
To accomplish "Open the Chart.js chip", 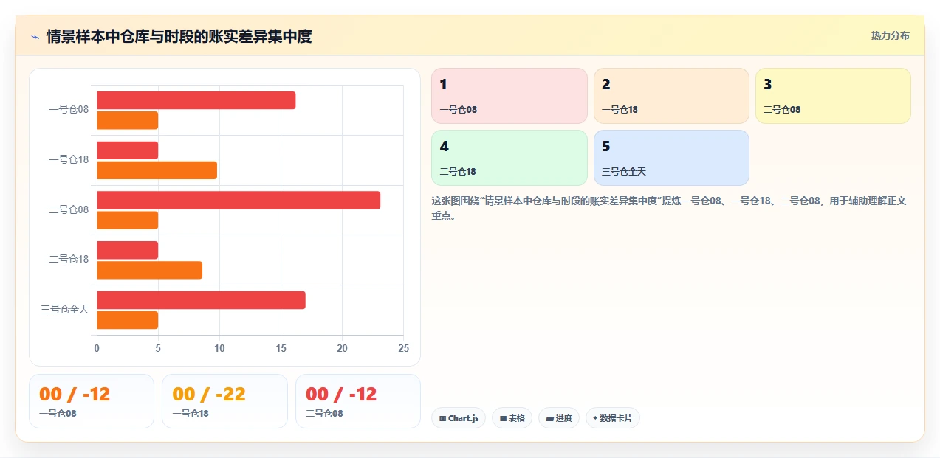I will pyautogui.click(x=459, y=418).
